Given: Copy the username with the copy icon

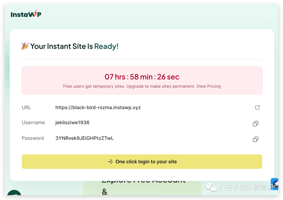Looking at the screenshot, I should point(255,124).
